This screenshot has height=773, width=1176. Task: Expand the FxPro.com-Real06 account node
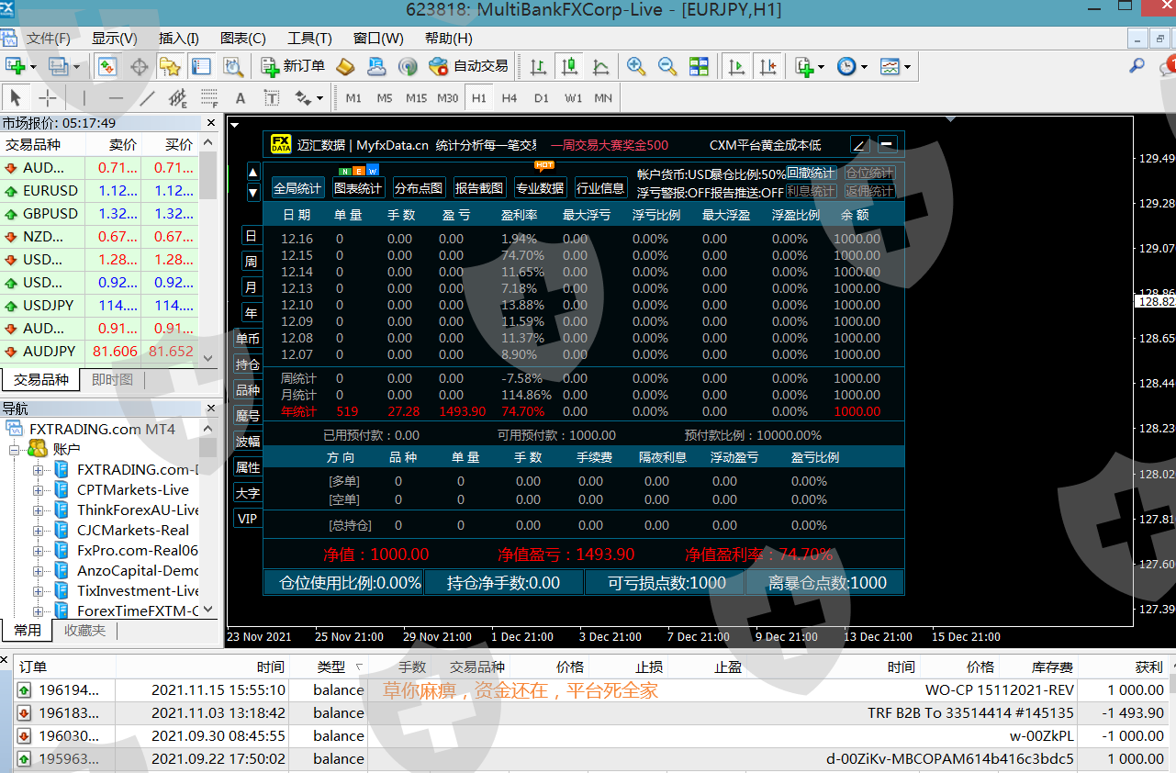click(38, 550)
